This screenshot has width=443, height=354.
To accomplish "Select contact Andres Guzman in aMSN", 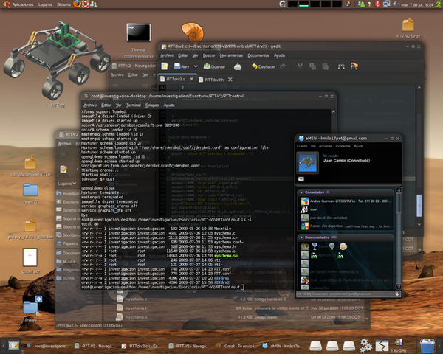I will point(346,201).
